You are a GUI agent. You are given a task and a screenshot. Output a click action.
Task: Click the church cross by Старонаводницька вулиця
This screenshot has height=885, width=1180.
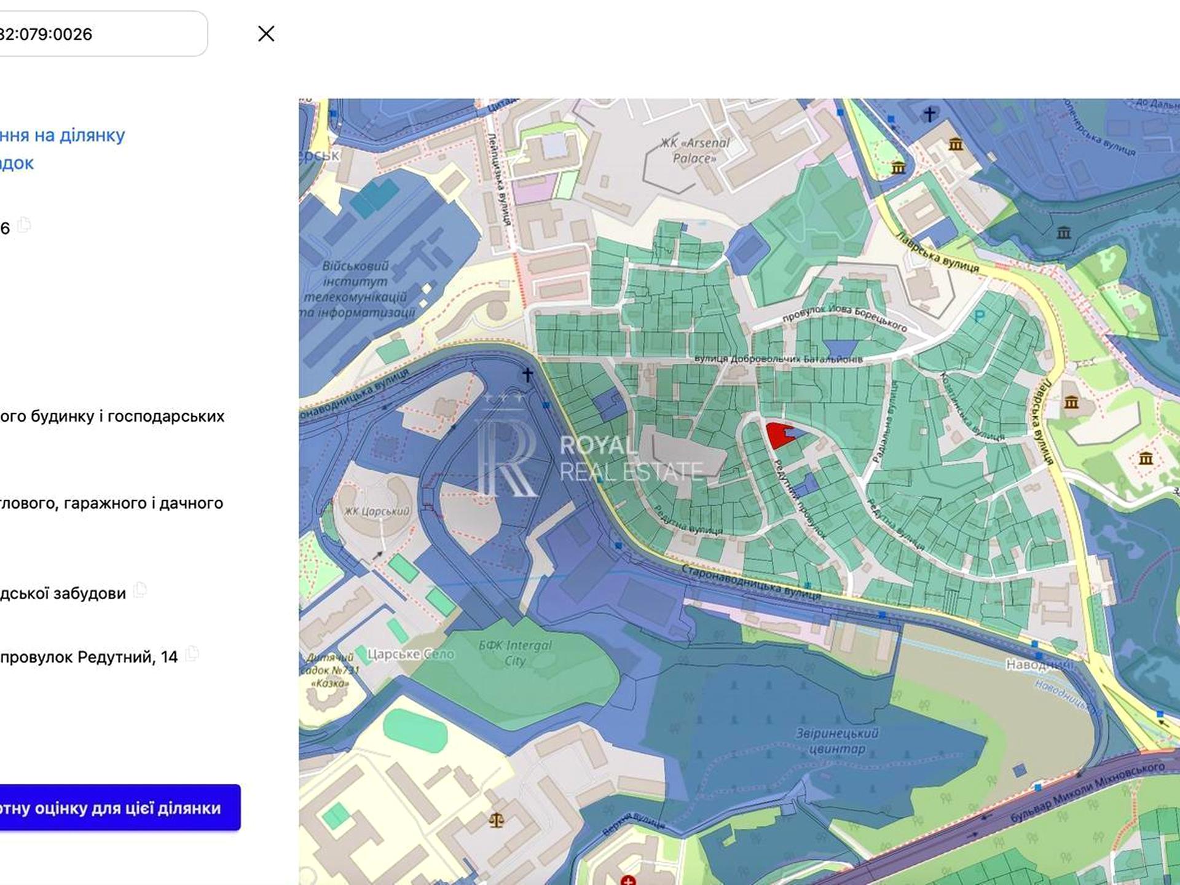pyautogui.click(x=527, y=374)
